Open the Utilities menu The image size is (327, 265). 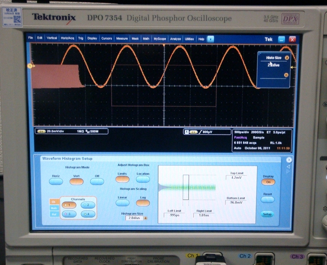(189, 39)
